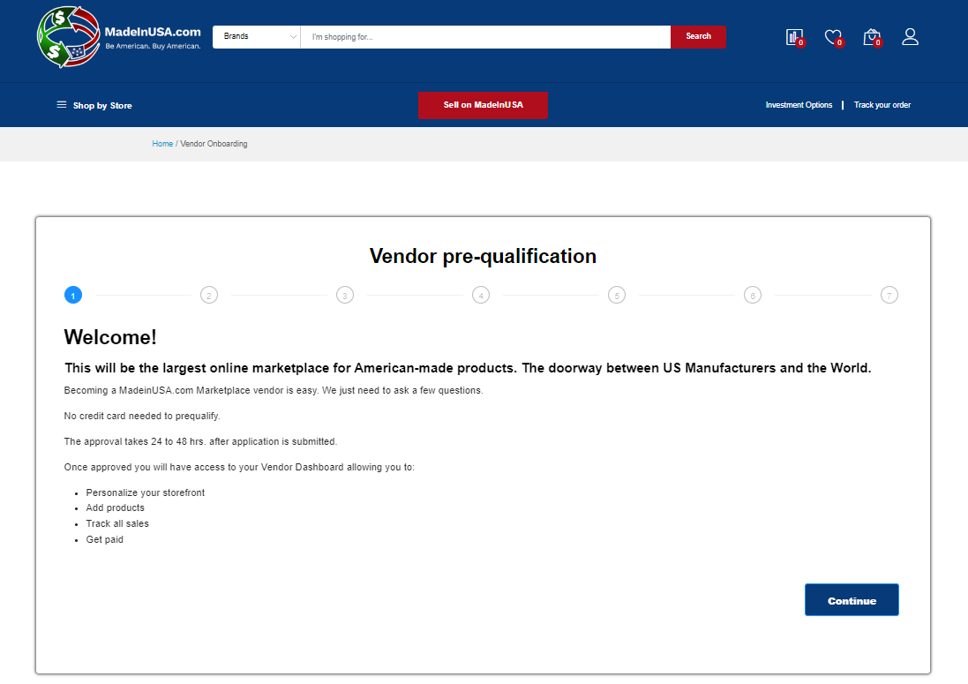Focus the 'I'm shopping for...' search field
Image resolution: width=968 pixels, height=684 pixels.
[x=485, y=36]
